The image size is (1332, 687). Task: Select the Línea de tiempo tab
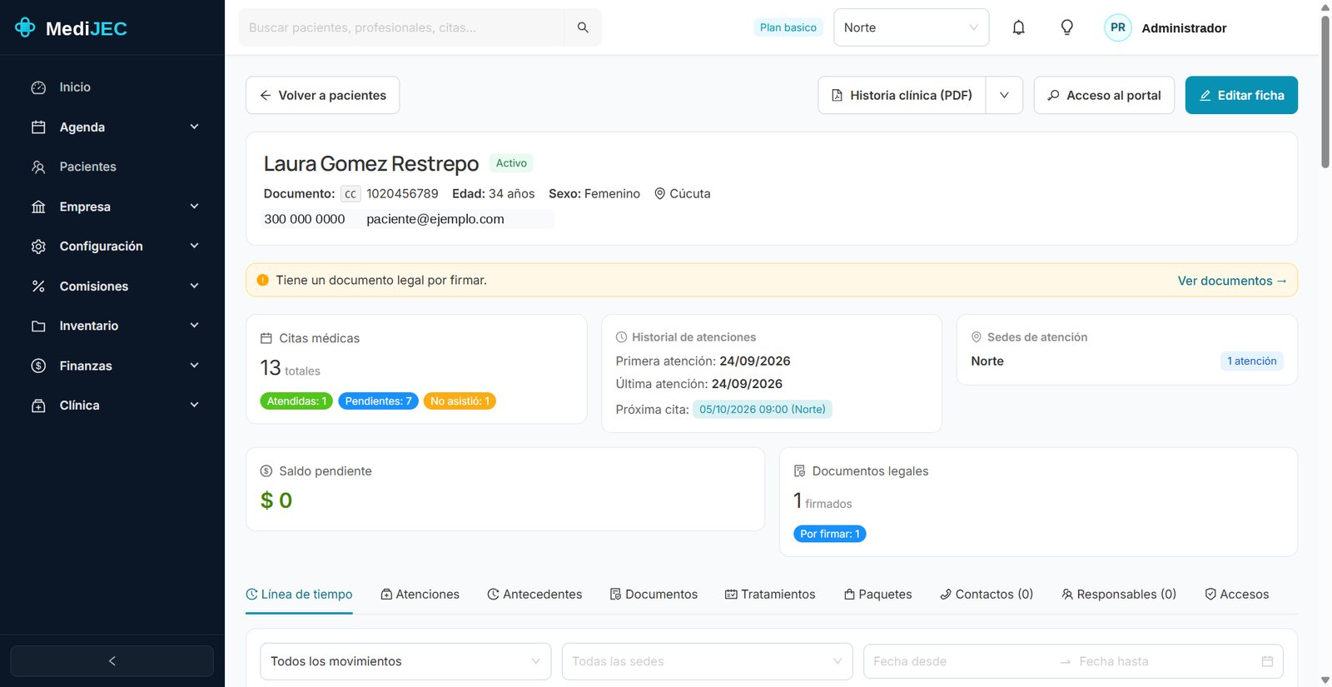point(299,595)
